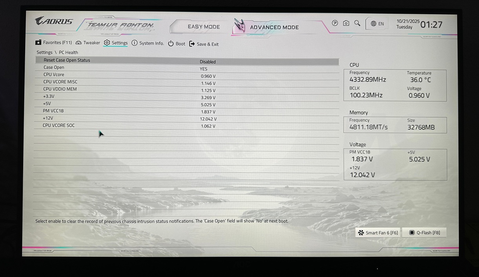Screen dimensions: 479x277
Task: Click the screenshot camera icon
Action: [346, 23]
